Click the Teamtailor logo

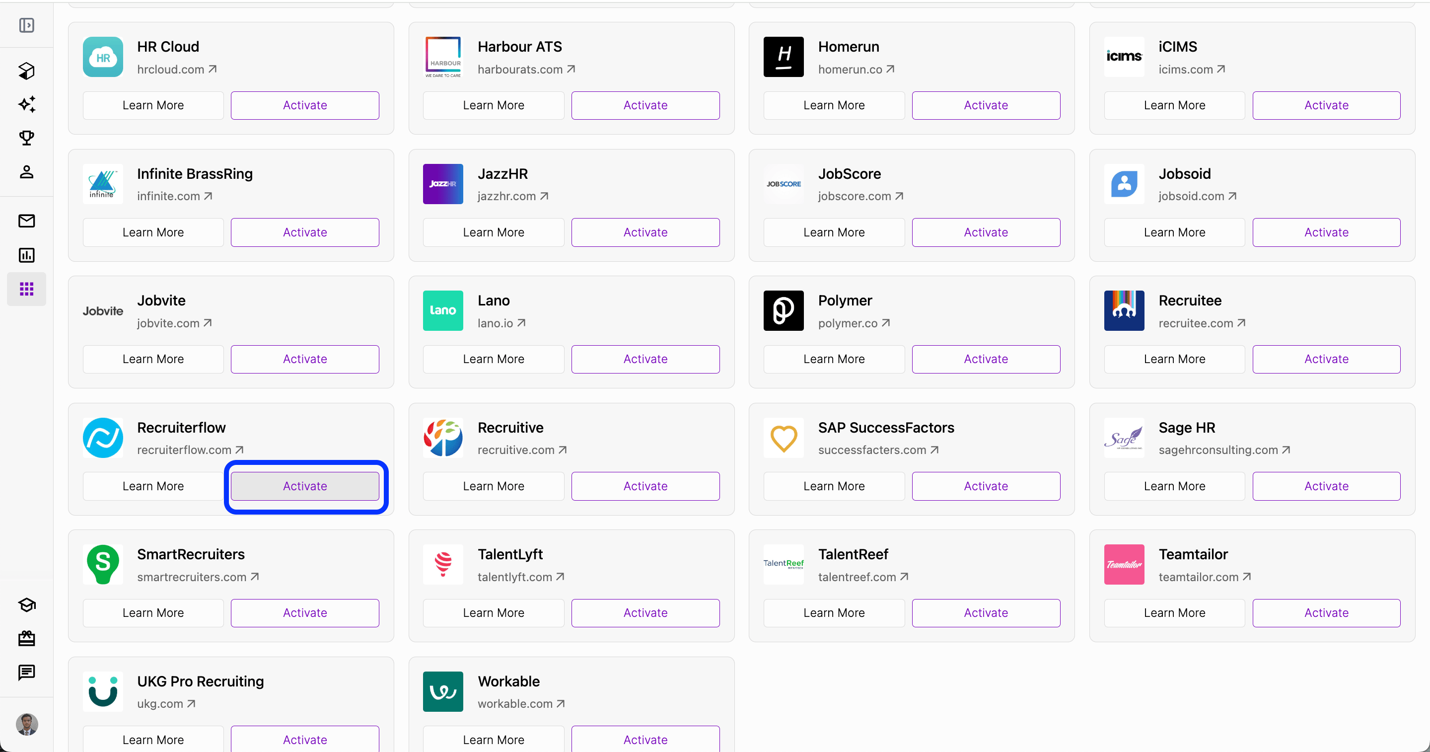coord(1124,564)
